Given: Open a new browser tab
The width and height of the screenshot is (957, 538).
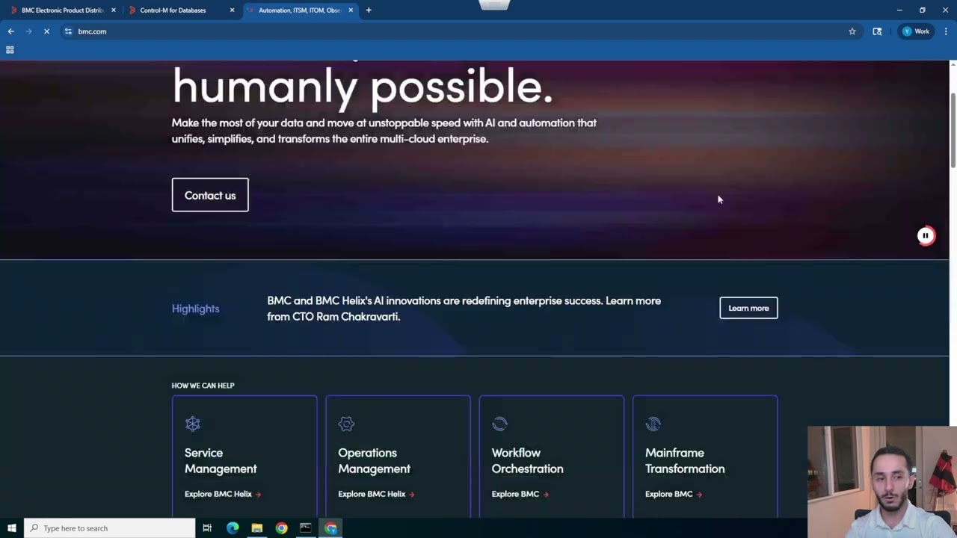Looking at the screenshot, I should coord(369,10).
